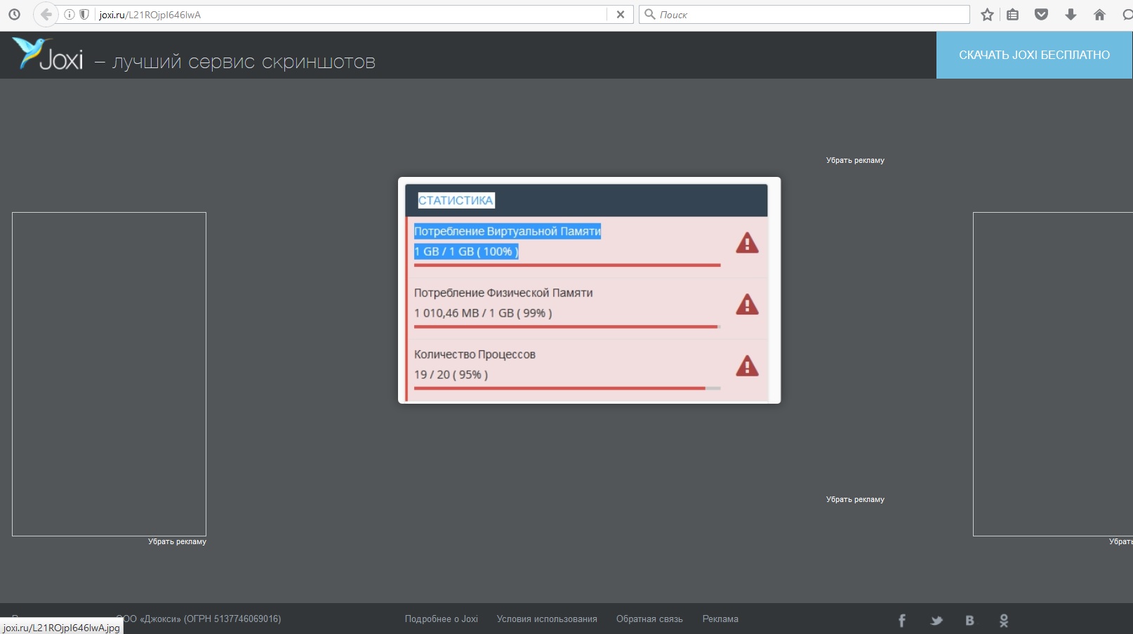Viewport: 1133px width, 634px height.
Task: Open the bookmarks list icon
Action: [x=1012, y=15]
